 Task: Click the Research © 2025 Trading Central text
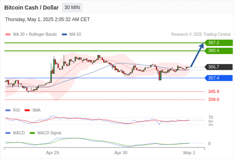(x=201, y=35)
